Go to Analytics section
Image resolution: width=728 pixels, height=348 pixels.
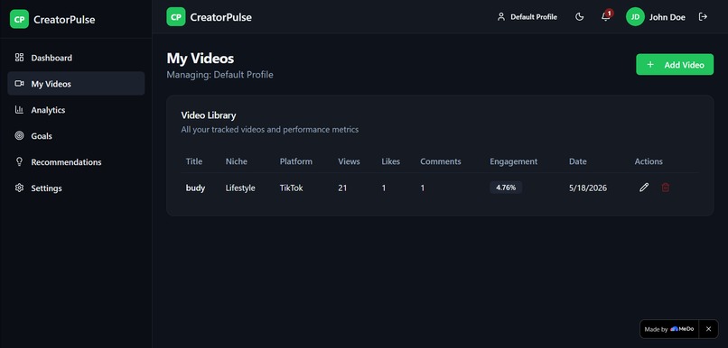click(76, 110)
